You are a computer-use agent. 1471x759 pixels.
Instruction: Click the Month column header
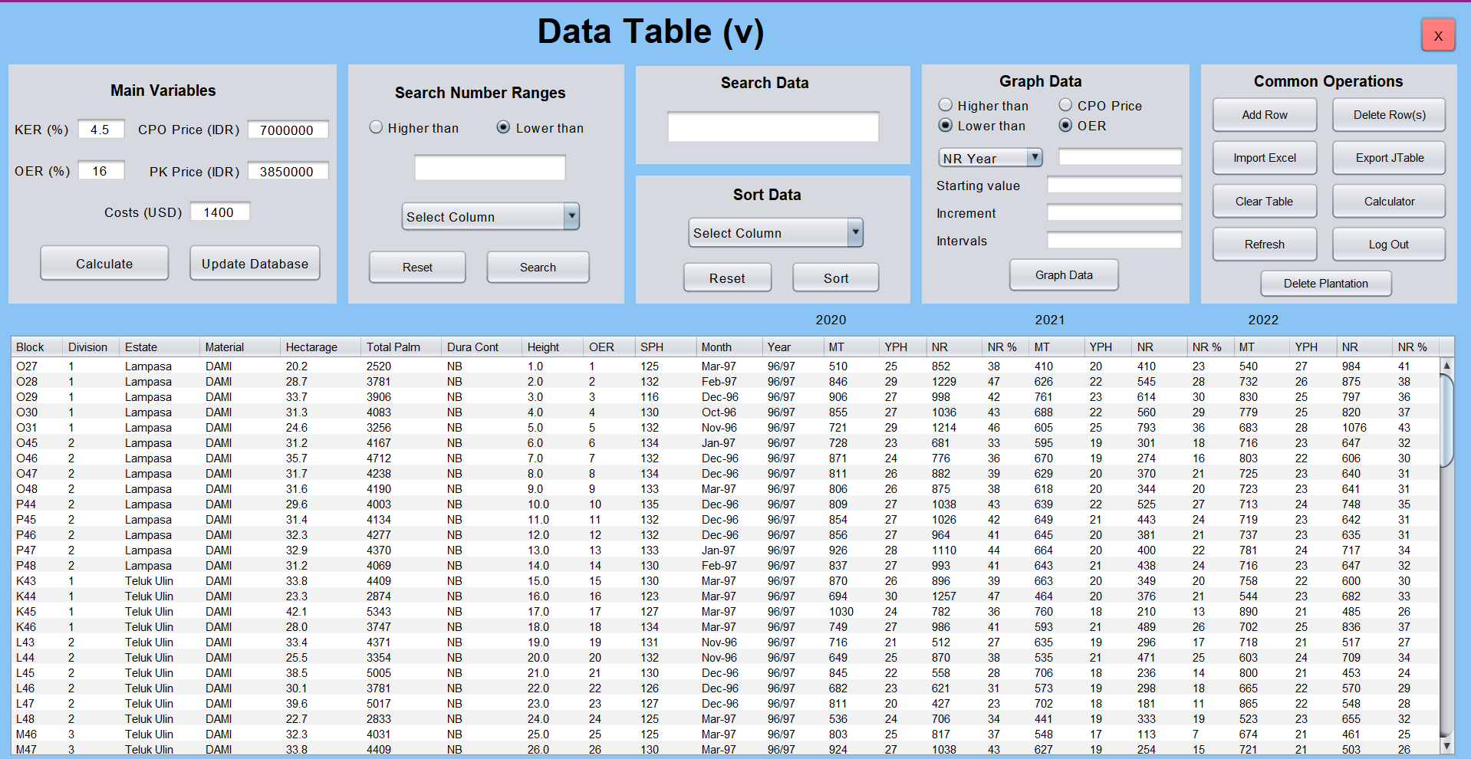click(729, 347)
